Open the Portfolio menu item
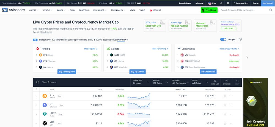 coord(84,10)
